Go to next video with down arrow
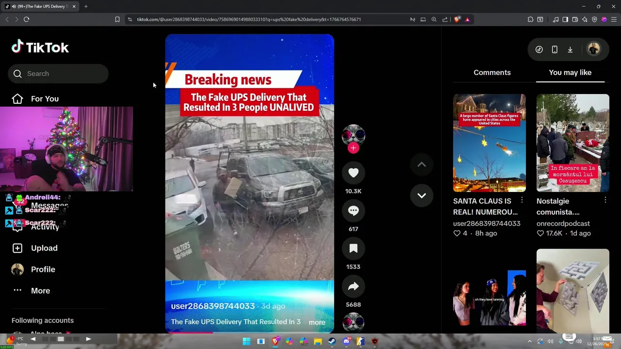621x349 pixels. (422, 195)
